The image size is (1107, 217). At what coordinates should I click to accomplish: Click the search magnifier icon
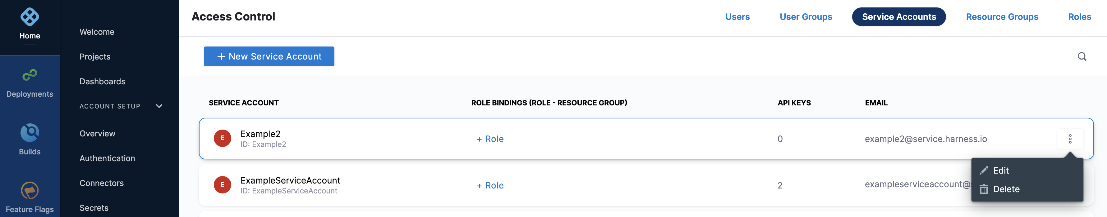click(1082, 57)
